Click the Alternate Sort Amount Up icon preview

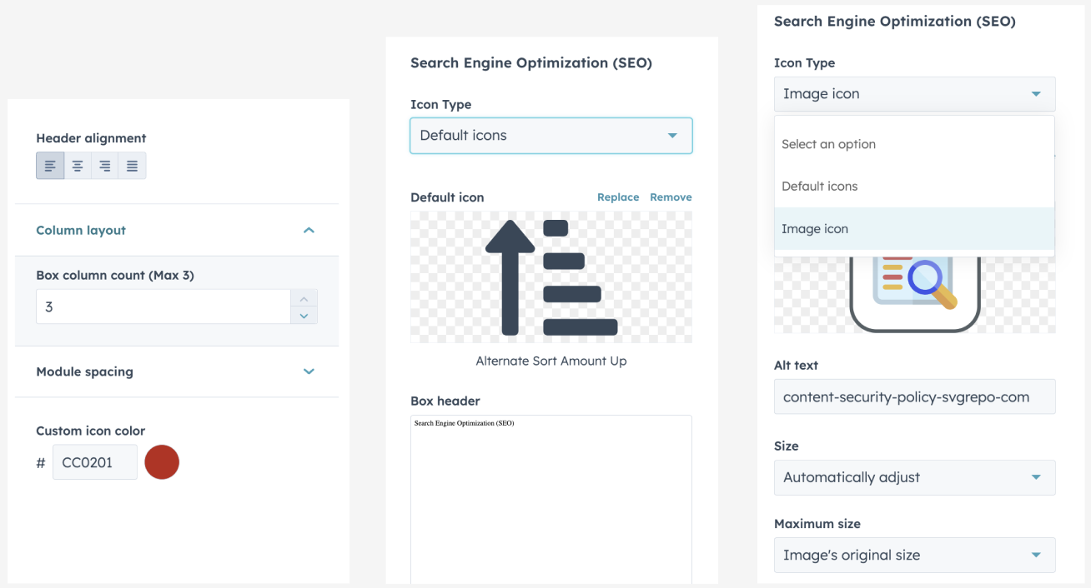coord(551,277)
